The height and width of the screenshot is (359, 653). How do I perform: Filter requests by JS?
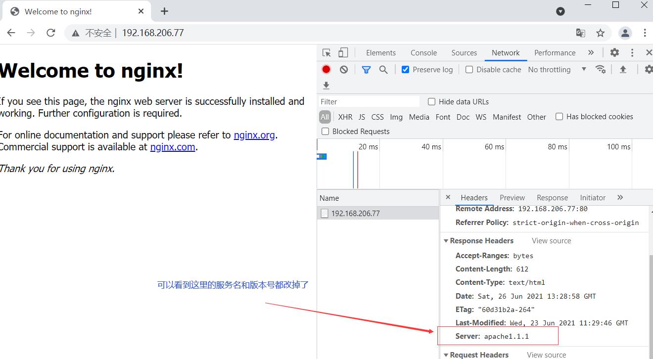click(362, 117)
